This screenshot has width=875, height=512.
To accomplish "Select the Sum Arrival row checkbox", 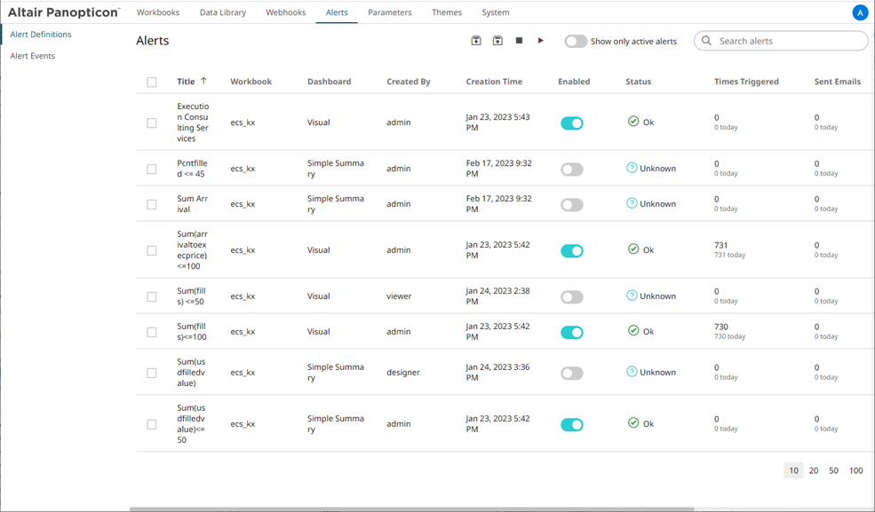I will coord(152,204).
